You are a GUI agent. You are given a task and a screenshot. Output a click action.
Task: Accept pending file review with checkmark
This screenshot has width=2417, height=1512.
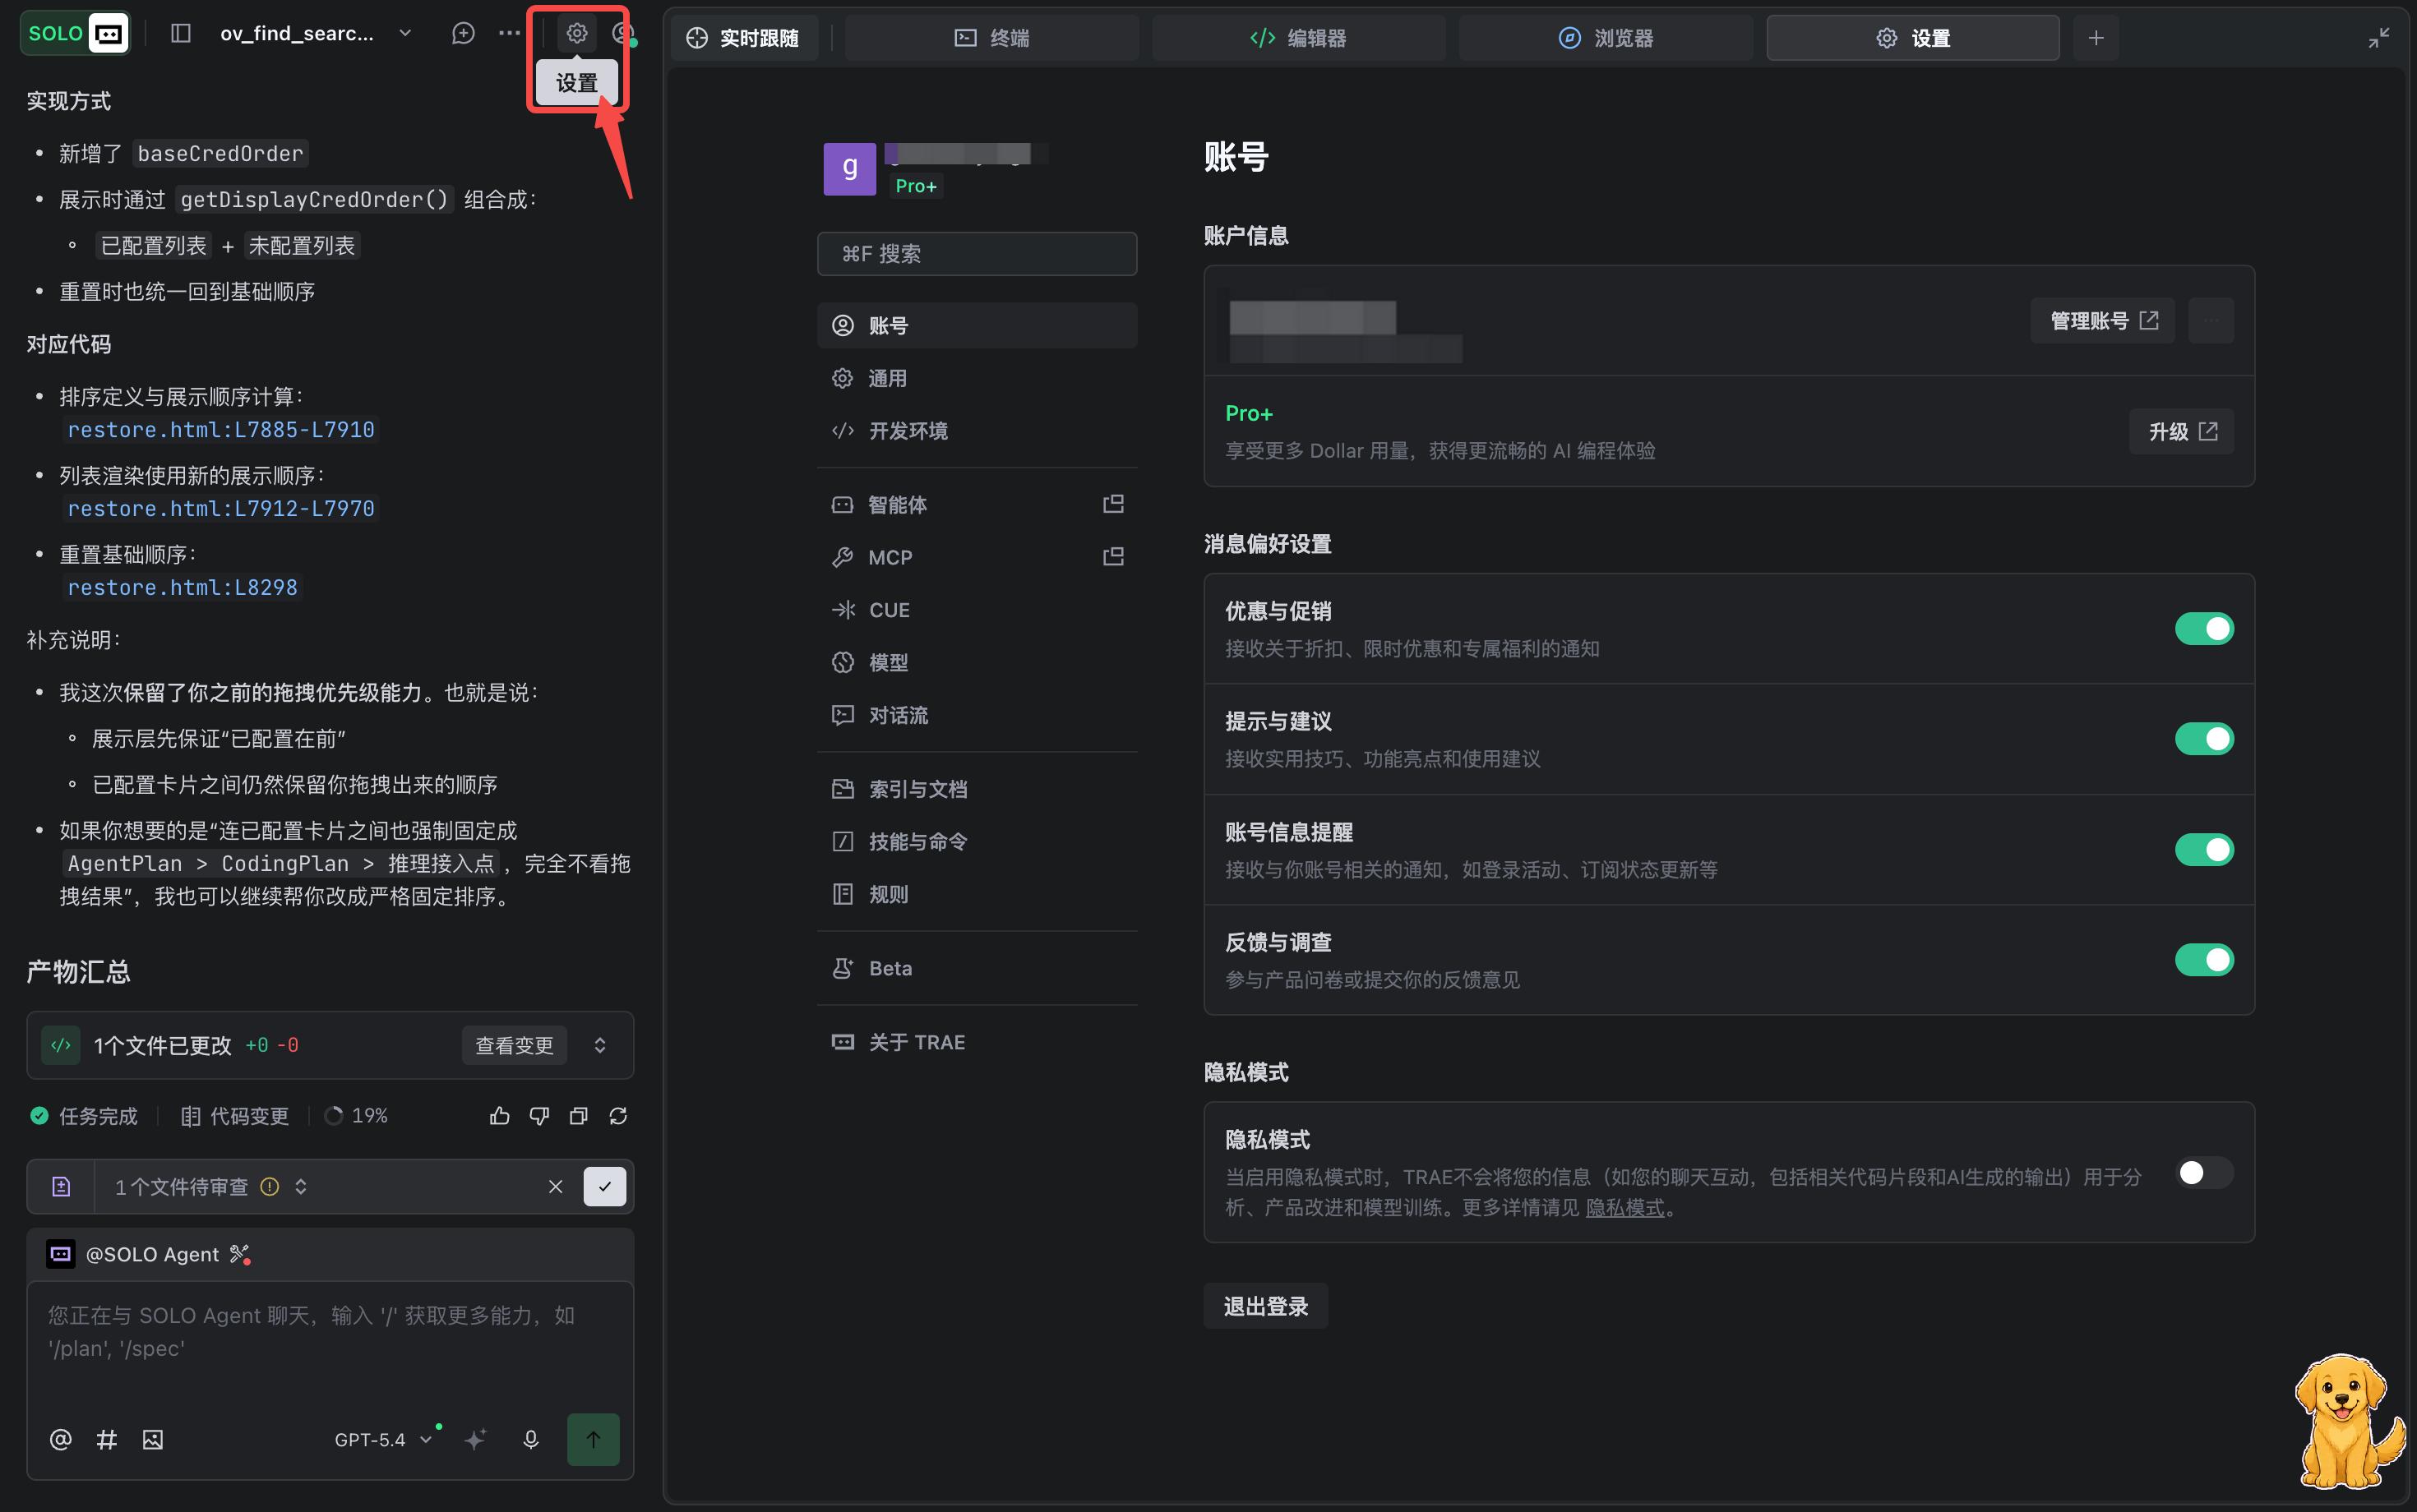click(604, 1187)
